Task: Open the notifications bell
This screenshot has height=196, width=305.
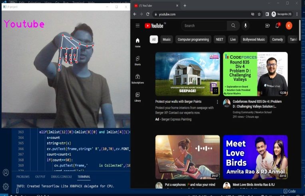Action: [277, 26]
